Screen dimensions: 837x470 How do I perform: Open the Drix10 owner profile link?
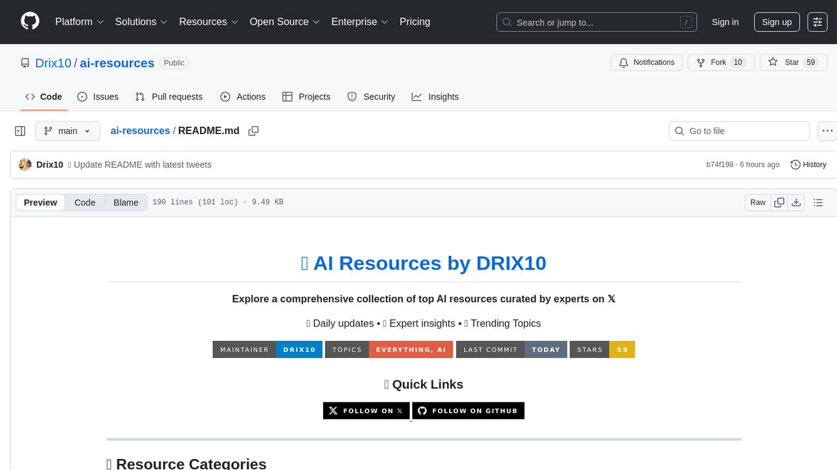(x=53, y=63)
